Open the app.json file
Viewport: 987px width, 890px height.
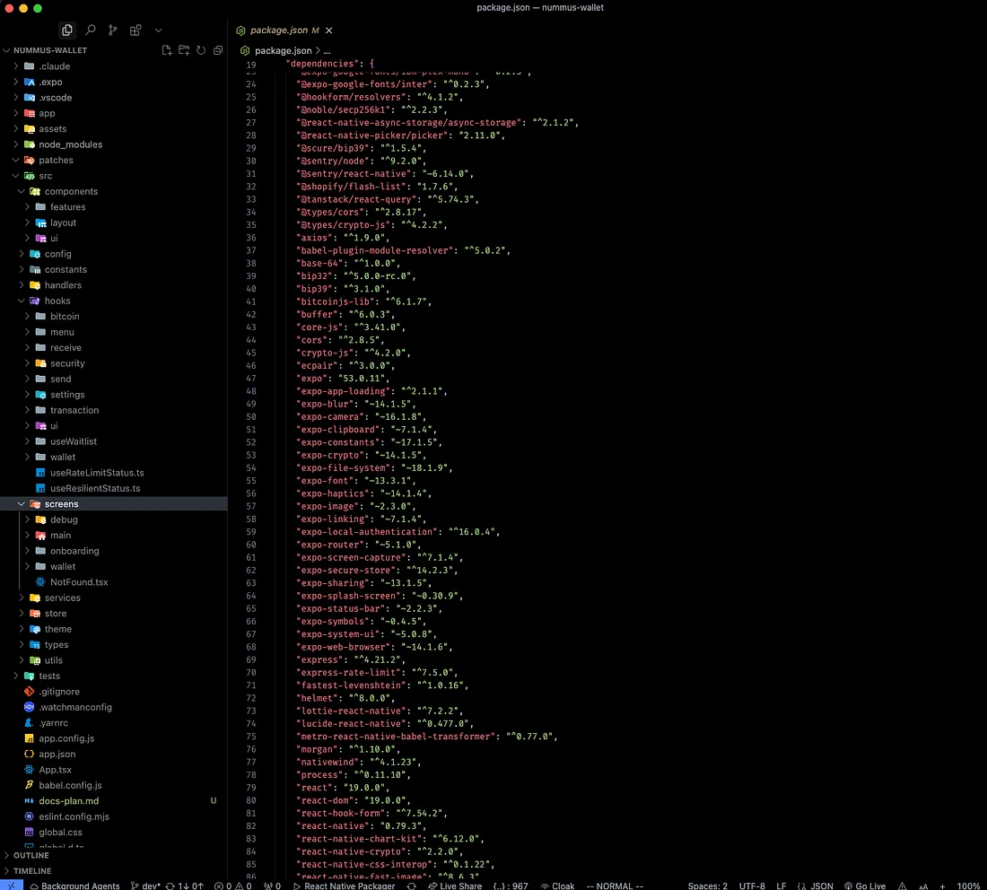pos(113,754)
